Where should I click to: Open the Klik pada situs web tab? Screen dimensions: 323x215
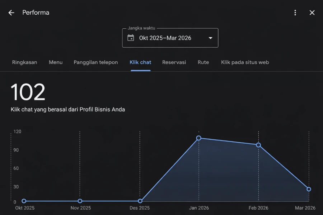[x=245, y=62]
